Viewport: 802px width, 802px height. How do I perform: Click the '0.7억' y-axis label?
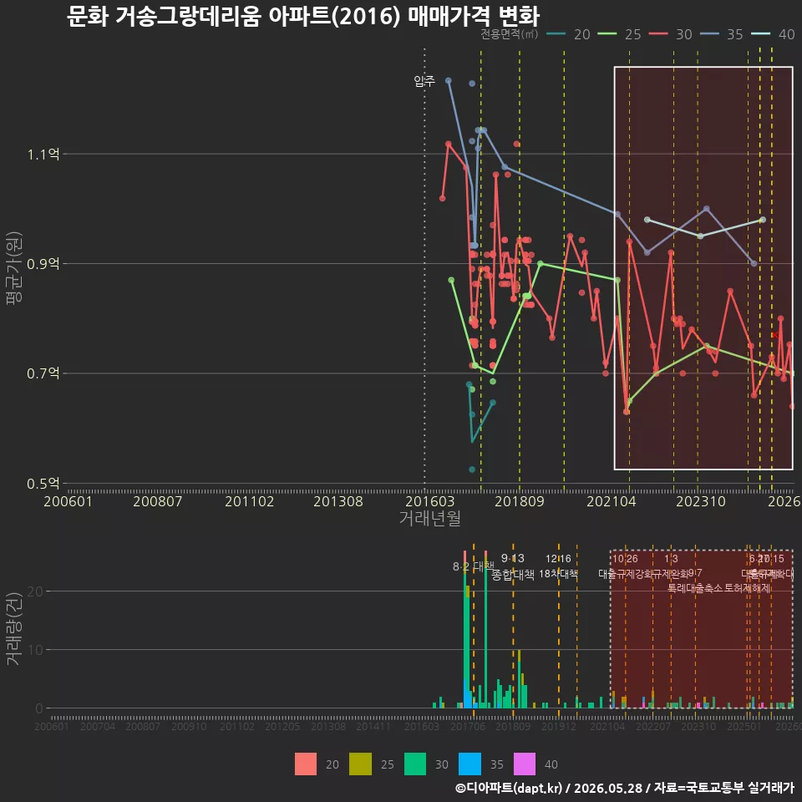[x=43, y=373]
